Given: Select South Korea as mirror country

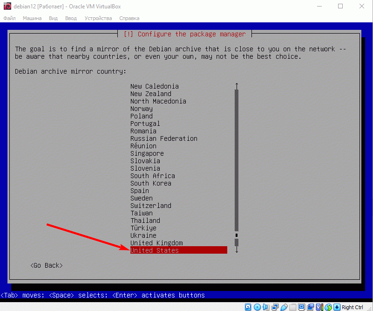Looking at the screenshot, I should click(x=151, y=183).
